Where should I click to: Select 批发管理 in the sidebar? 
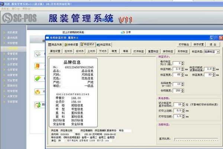point(12,59)
